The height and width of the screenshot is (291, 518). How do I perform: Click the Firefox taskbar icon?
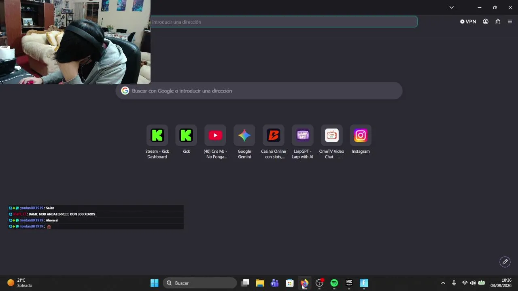pyautogui.click(x=304, y=283)
